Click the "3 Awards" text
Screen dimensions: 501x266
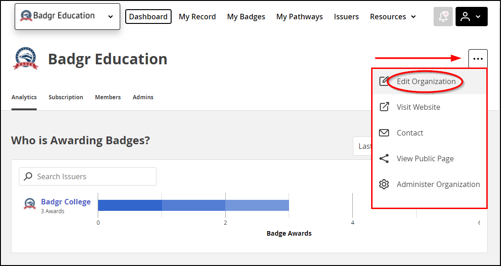pyautogui.click(x=53, y=211)
